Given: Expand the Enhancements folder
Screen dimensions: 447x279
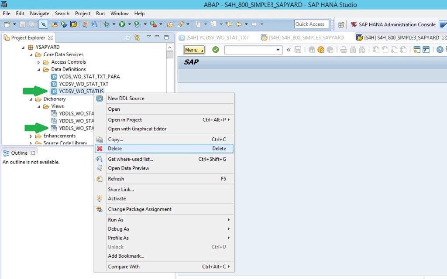Looking at the screenshot, I should click(31, 136).
